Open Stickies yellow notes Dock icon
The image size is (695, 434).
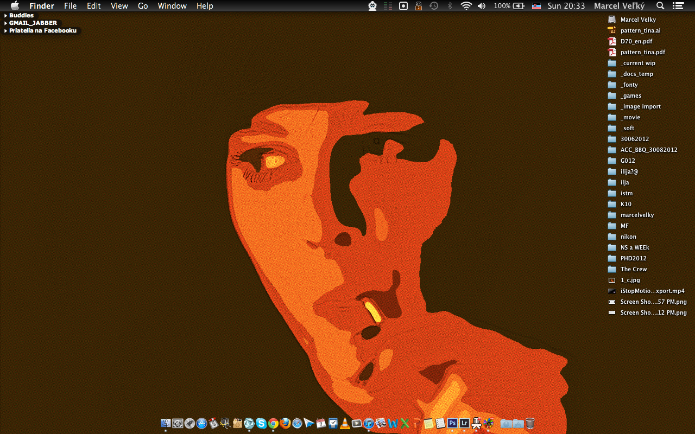coord(428,423)
